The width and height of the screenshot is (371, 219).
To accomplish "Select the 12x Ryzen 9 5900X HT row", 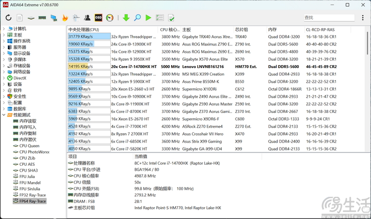I will tap(217, 81).
